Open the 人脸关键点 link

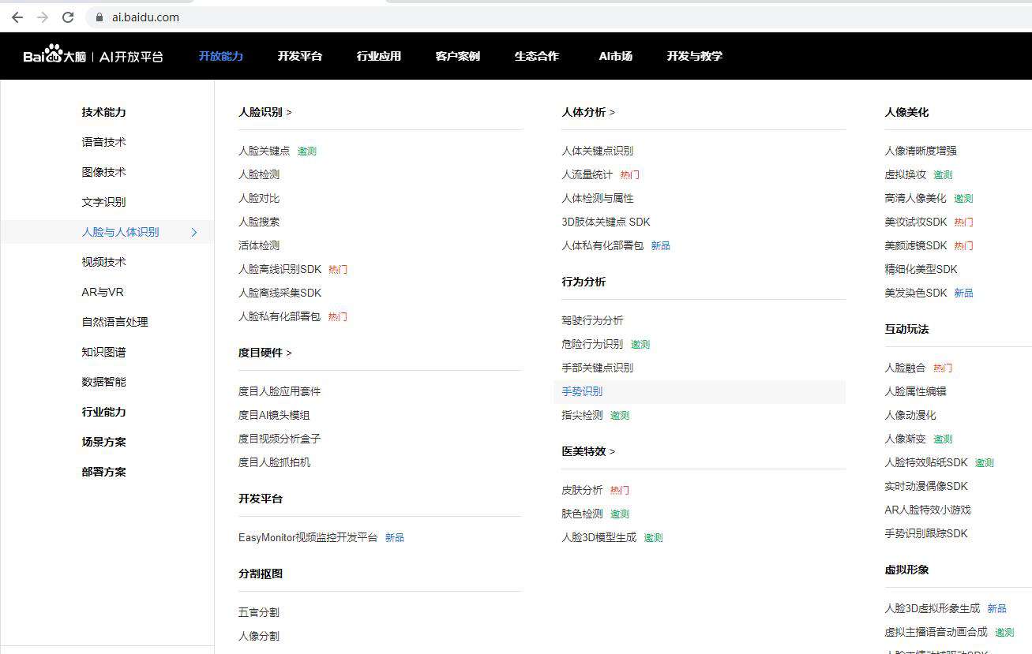(265, 151)
